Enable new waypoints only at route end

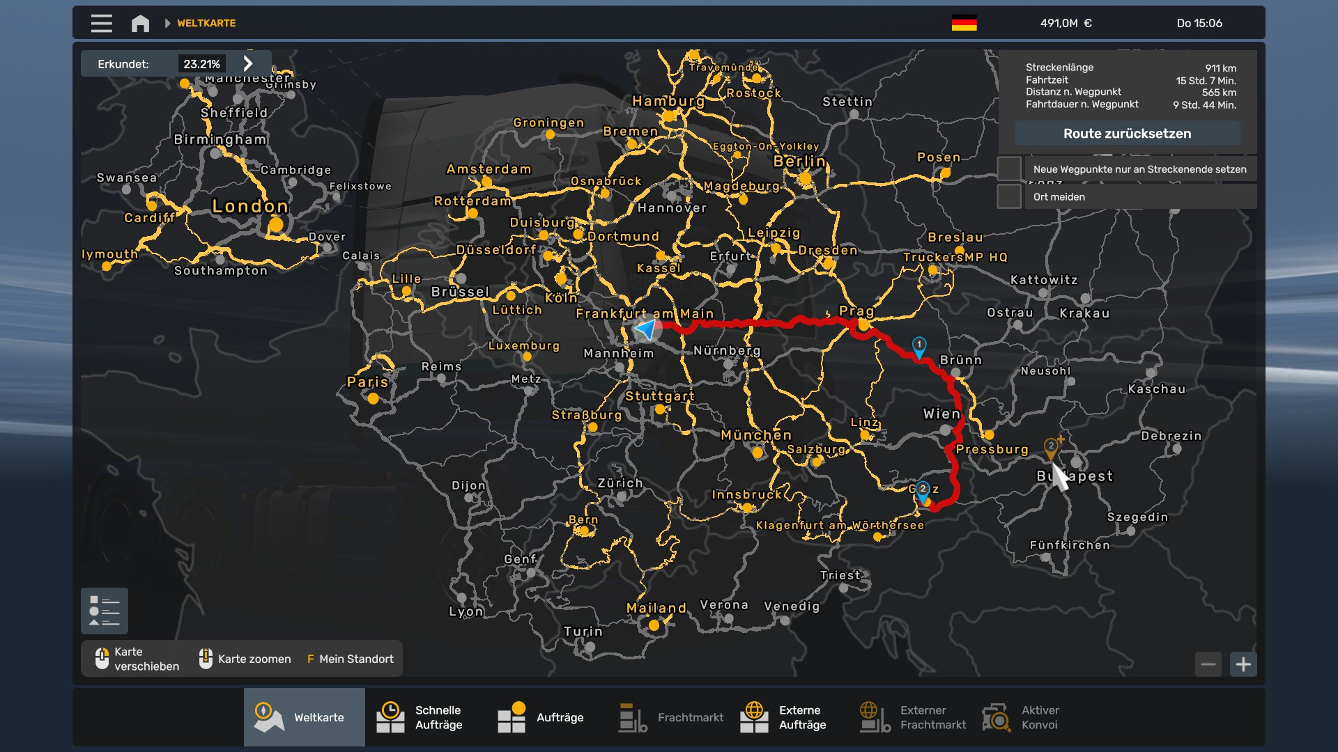pos(1009,169)
